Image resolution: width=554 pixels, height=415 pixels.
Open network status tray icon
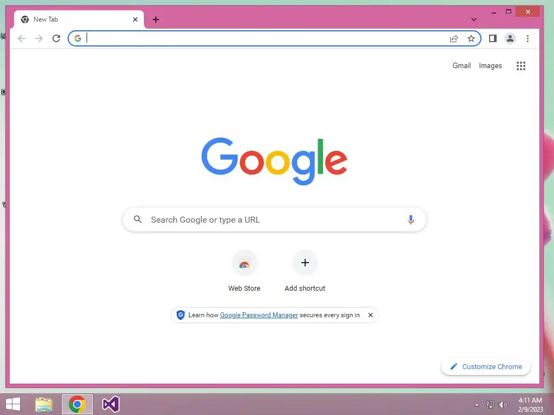pyautogui.click(x=490, y=405)
